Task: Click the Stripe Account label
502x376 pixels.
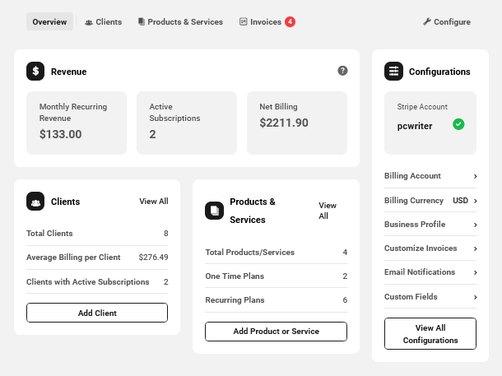Action: pyautogui.click(x=422, y=107)
